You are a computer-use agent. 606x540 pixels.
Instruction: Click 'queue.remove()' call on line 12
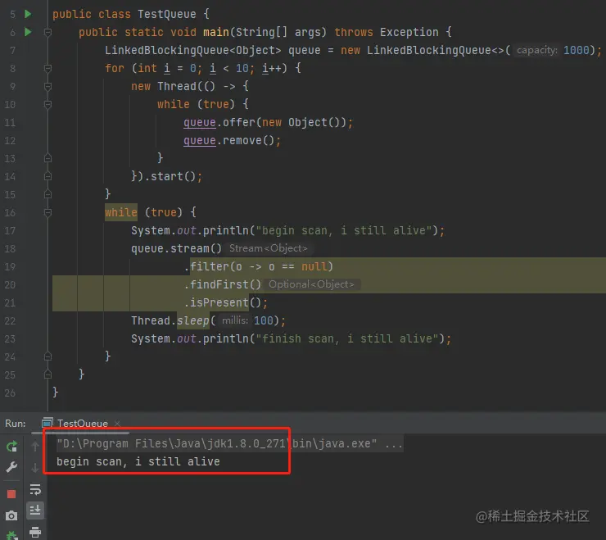pos(228,140)
